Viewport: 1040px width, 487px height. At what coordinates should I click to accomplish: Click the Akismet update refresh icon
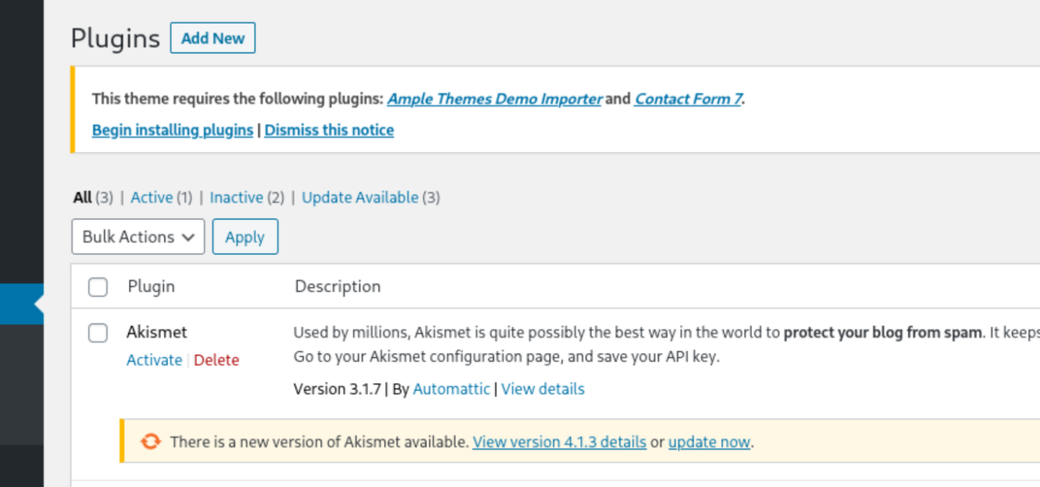[151, 442]
